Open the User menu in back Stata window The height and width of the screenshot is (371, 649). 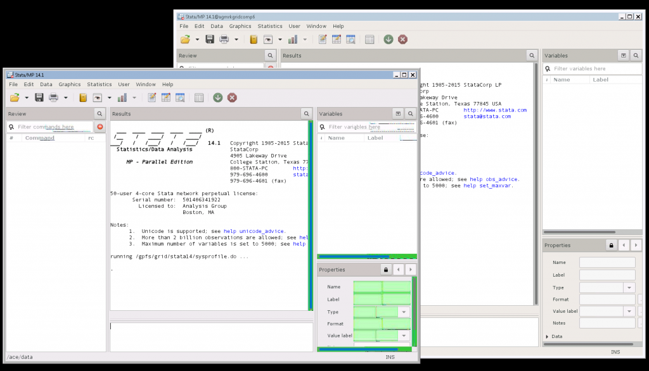click(x=294, y=26)
